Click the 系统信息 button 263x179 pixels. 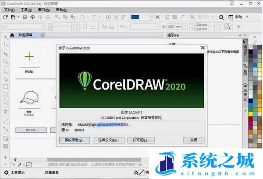75,140
